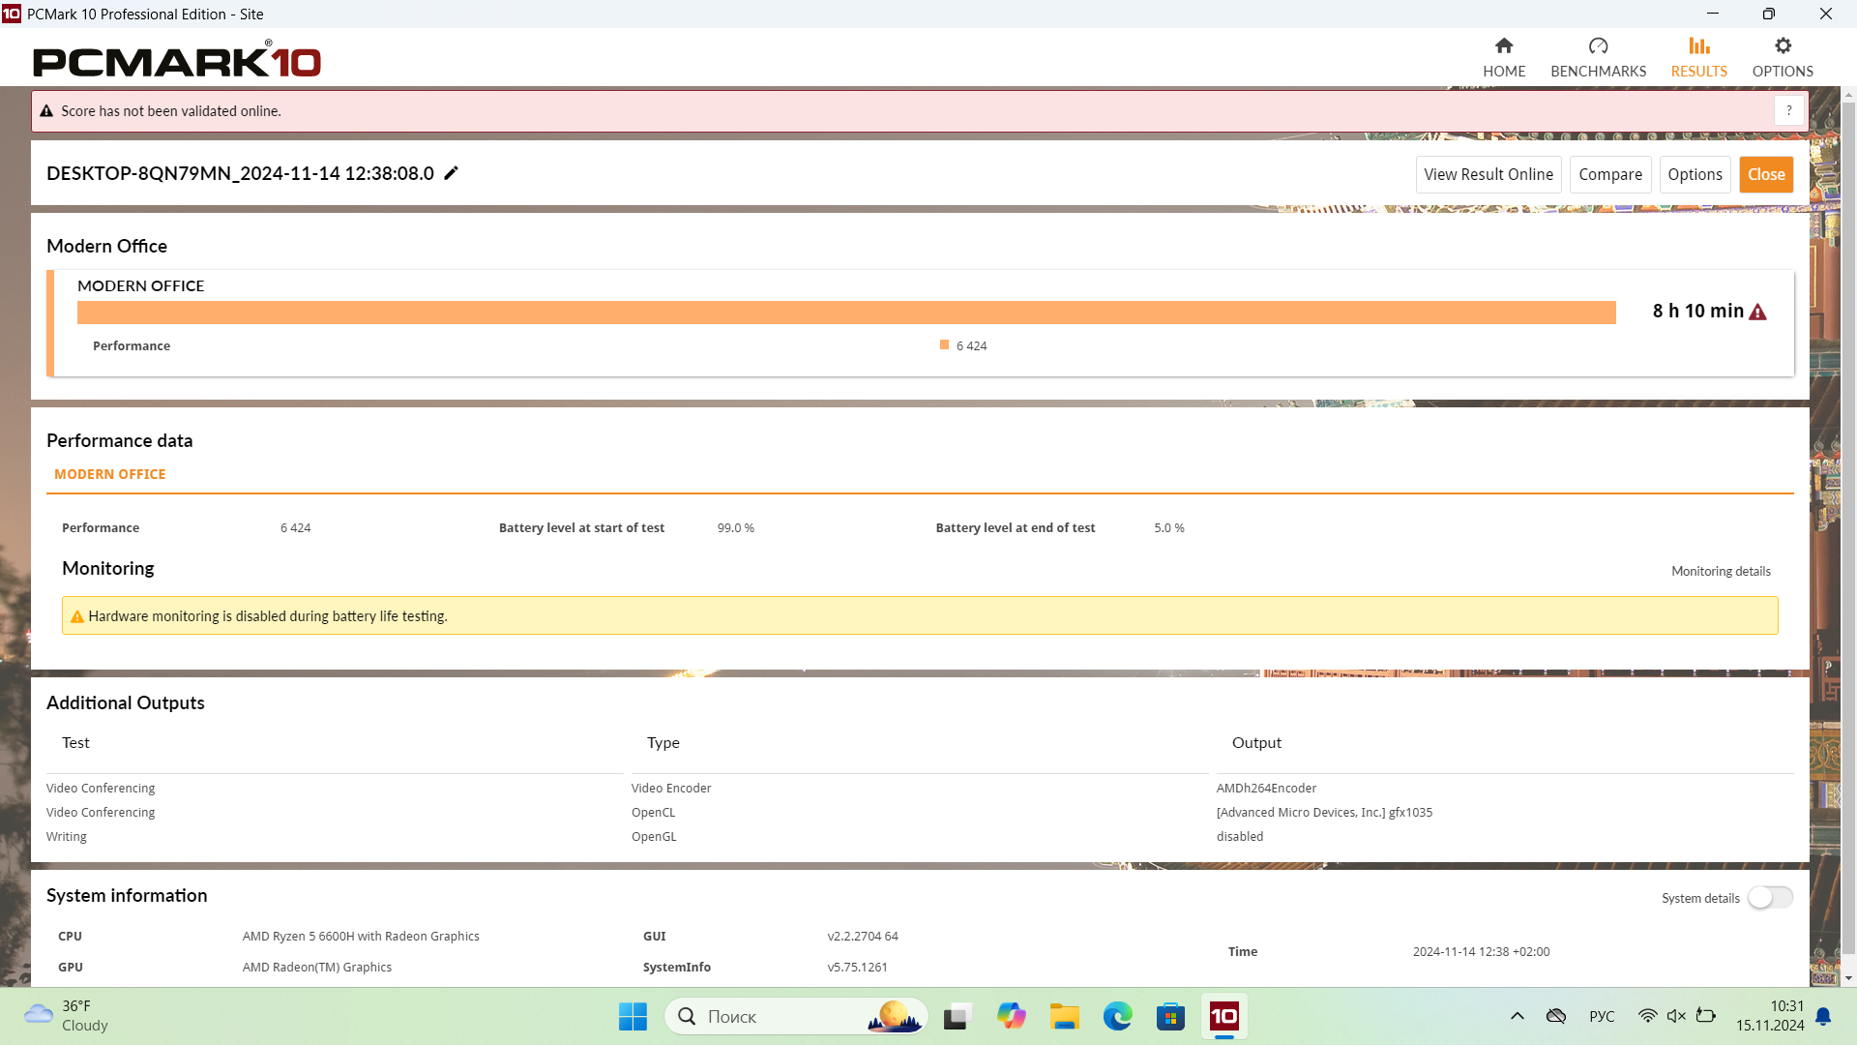Screen dimensions: 1857x1045
Task: Open the Benchmarks gauge icon
Action: pos(1598,46)
